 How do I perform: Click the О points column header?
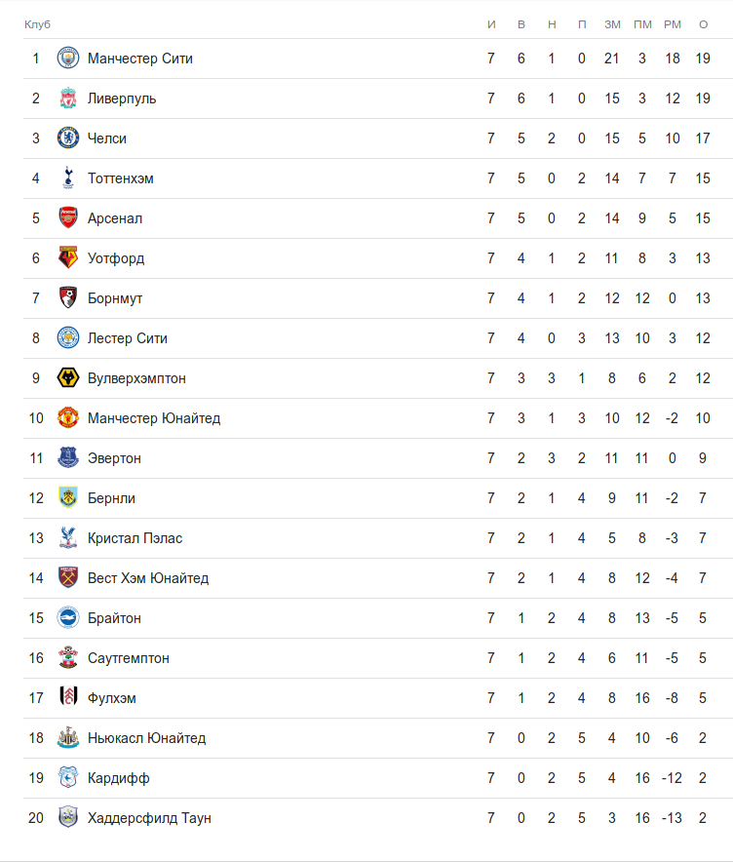pyautogui.click(x=703, y=23)
